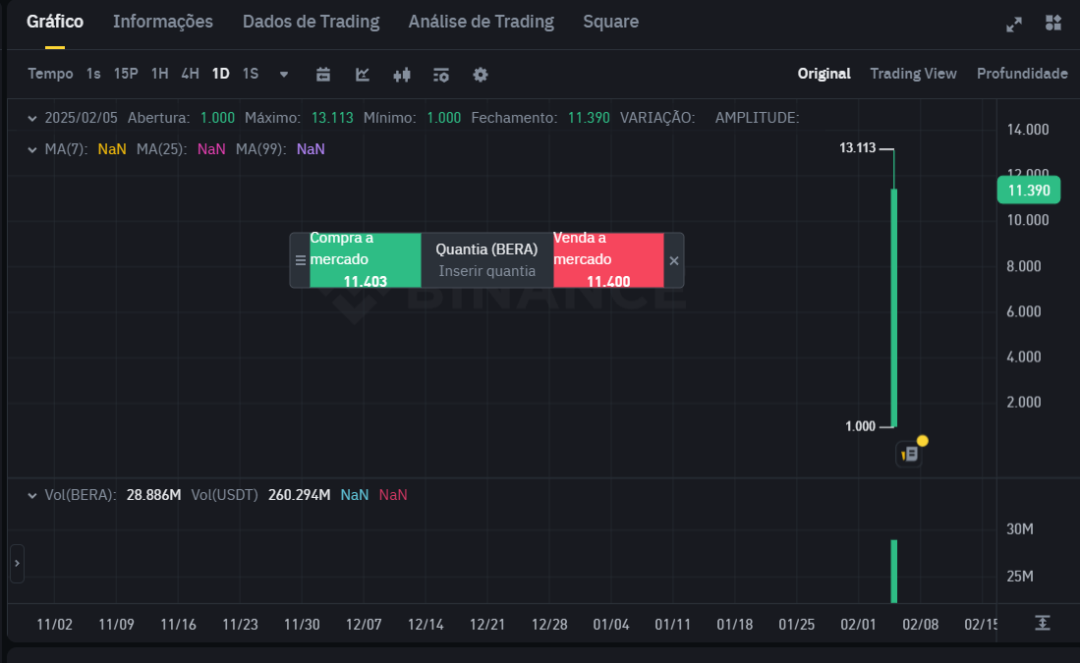Select the 1s time interval

[93, 74]
